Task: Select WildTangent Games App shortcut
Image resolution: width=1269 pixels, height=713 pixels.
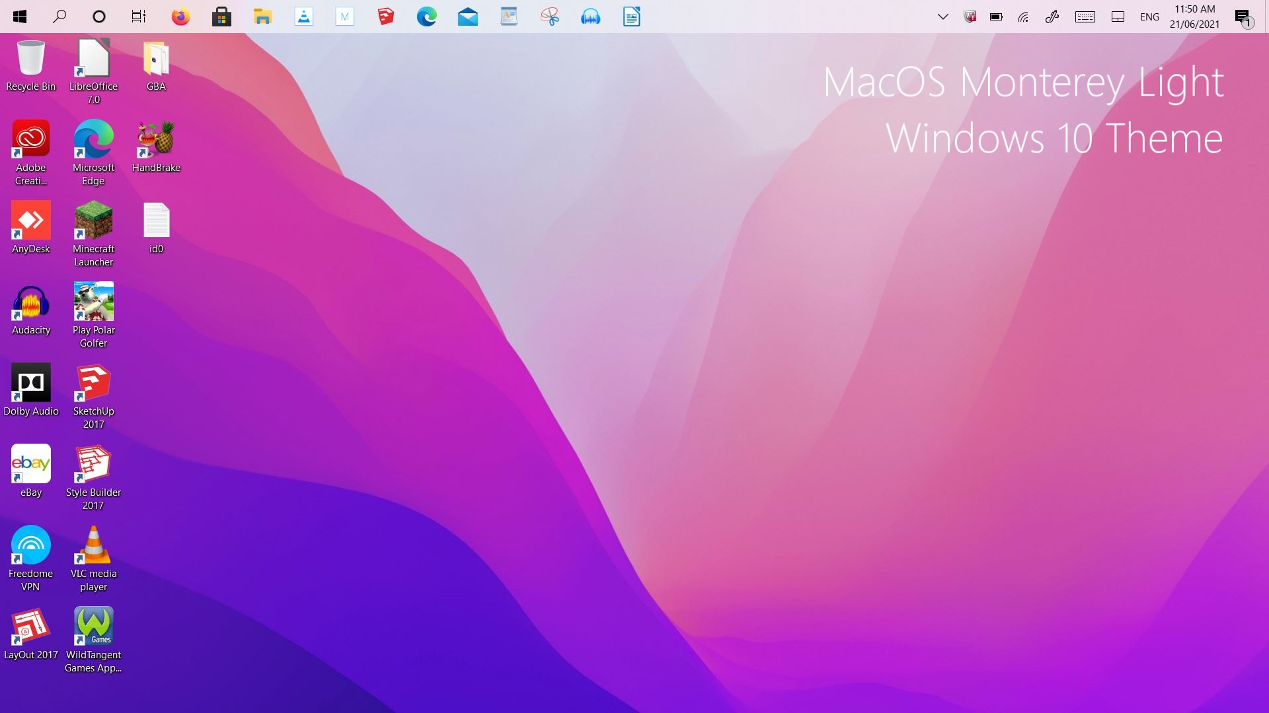Action: (x=93, y=640)
